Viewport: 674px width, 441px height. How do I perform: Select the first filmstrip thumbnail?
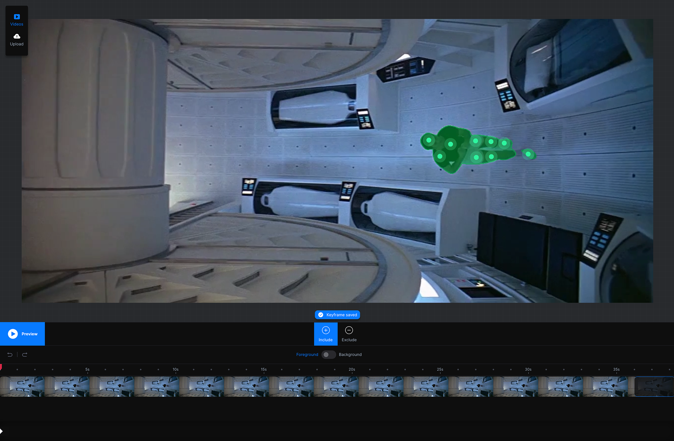pyautogui.click(x=22, y=387)
